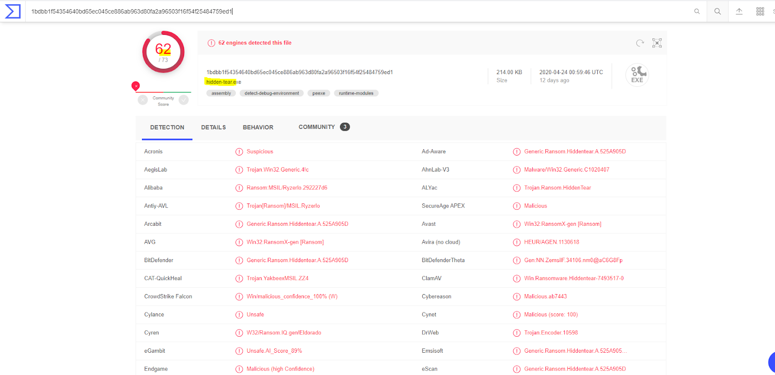Screen dimensions: 775x375
Task: Open the blue chat widget button
Action: coord(772,362)
